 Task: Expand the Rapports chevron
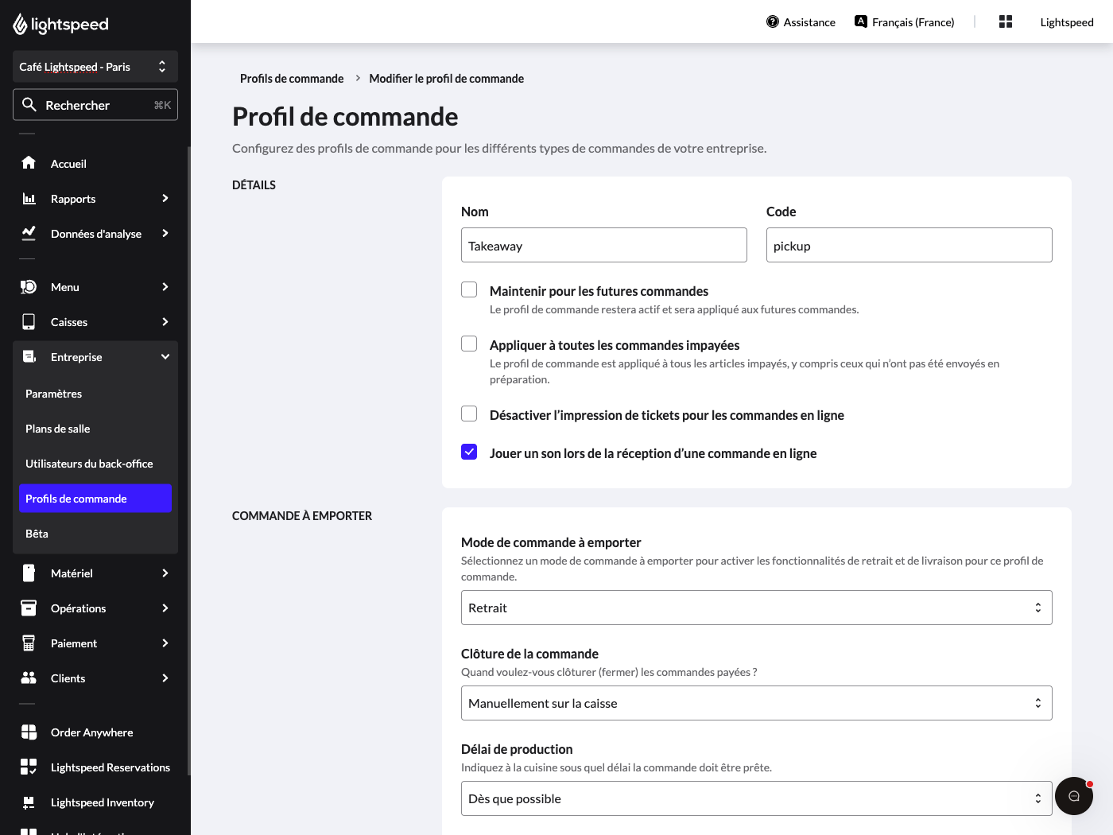(x=165, y=198)
